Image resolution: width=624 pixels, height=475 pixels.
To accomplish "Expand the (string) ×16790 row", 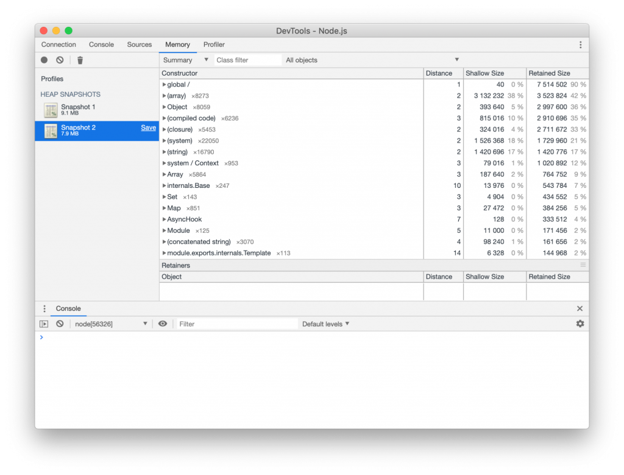I will pos(164,152).
